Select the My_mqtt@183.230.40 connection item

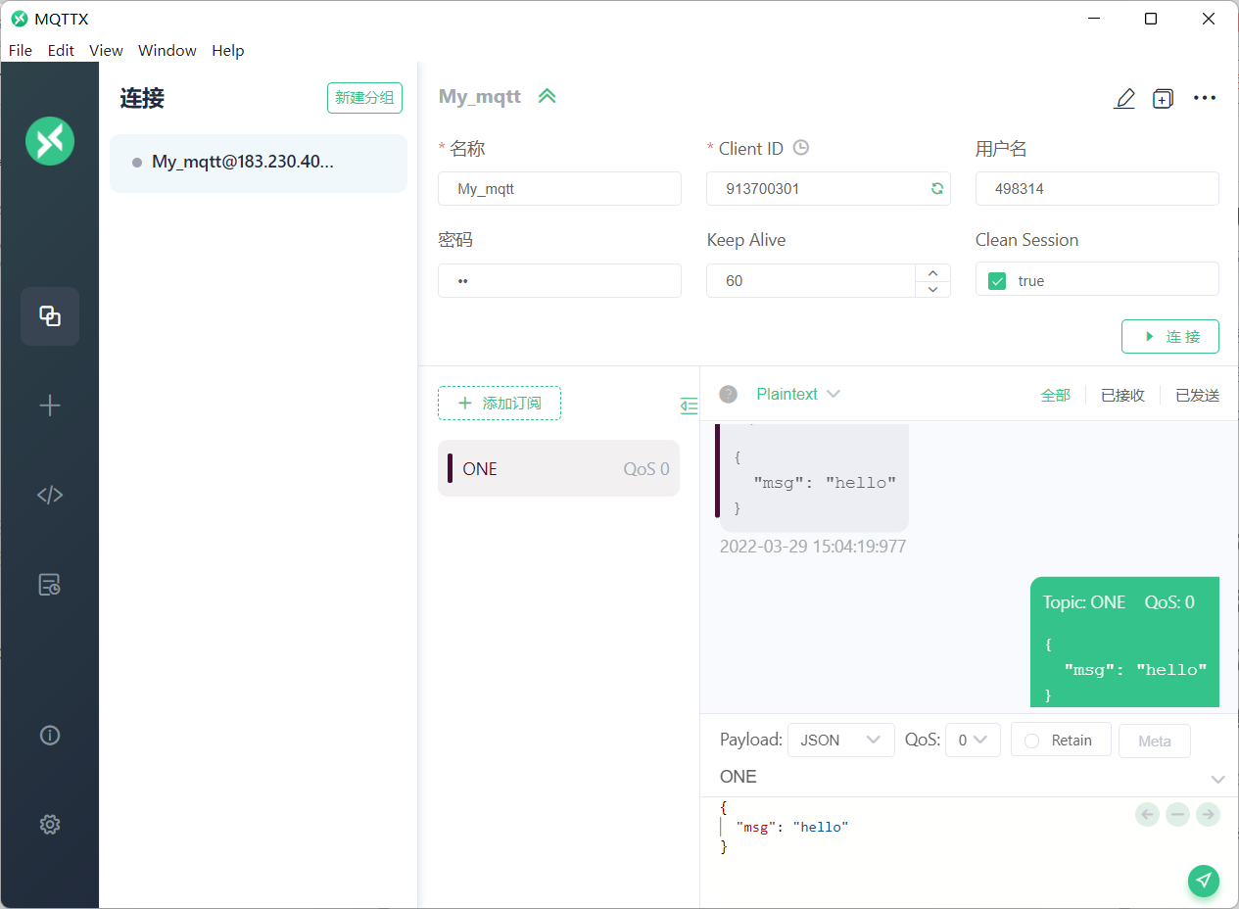[259, 163]
